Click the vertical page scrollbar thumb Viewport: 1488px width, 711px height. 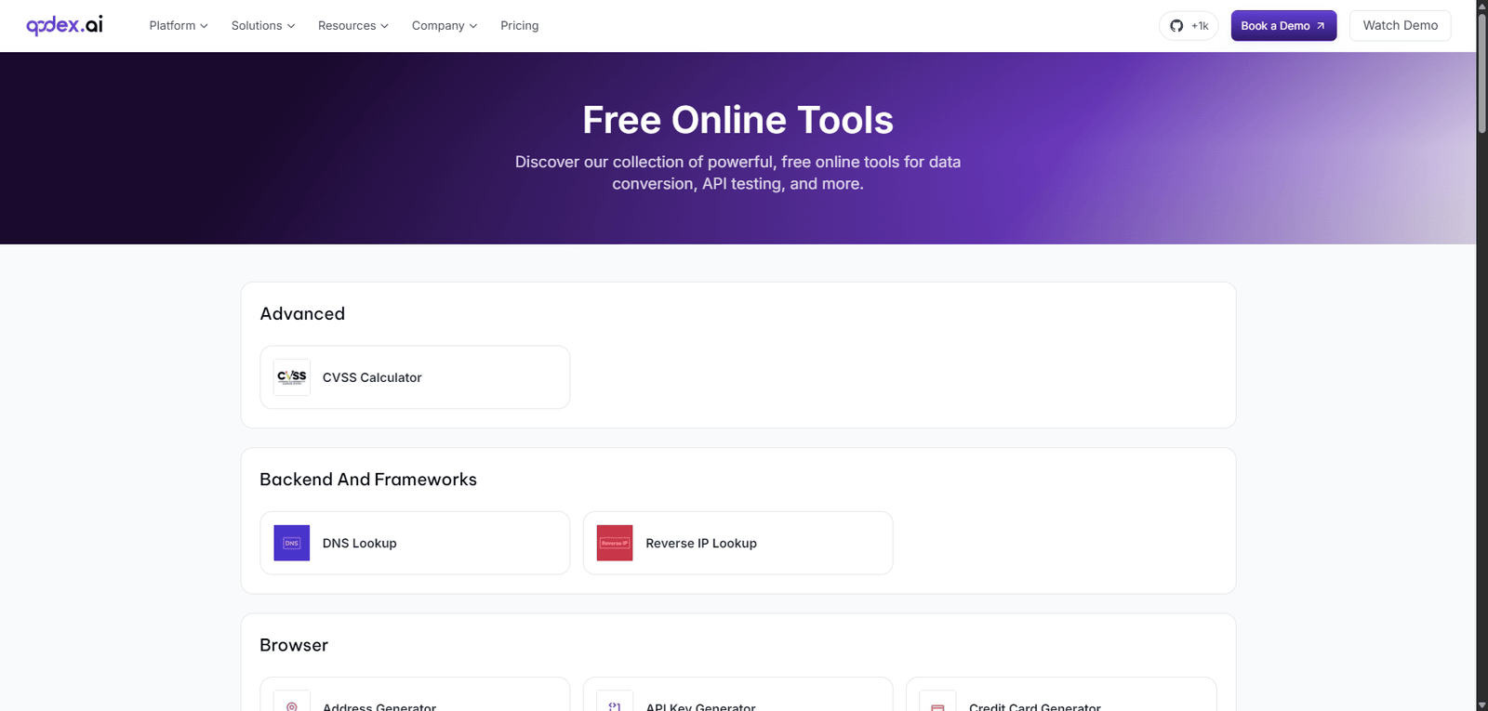pyautogui.click(x=1481, y=74)
